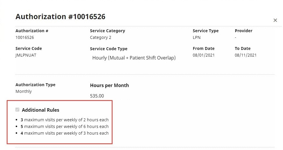Click the Provider field label
Viewport: 283px width, 150px height.
coord(243,31)
